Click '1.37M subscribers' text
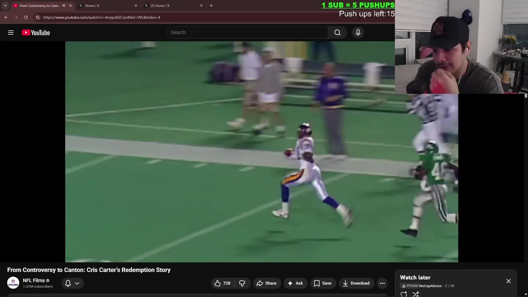This screenshot has height=297, width=528. 38,286
